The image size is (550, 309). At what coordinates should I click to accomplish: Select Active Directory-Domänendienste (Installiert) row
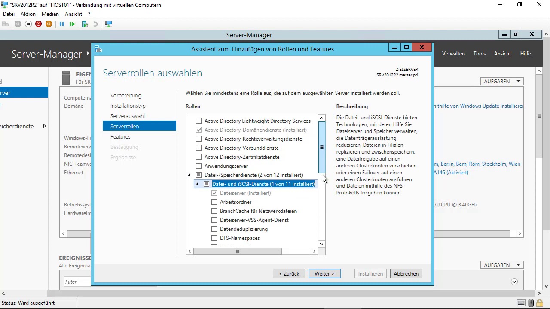tap(256, 130)
